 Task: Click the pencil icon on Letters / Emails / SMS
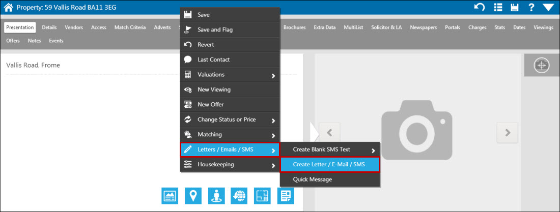(x=188, y=149)
